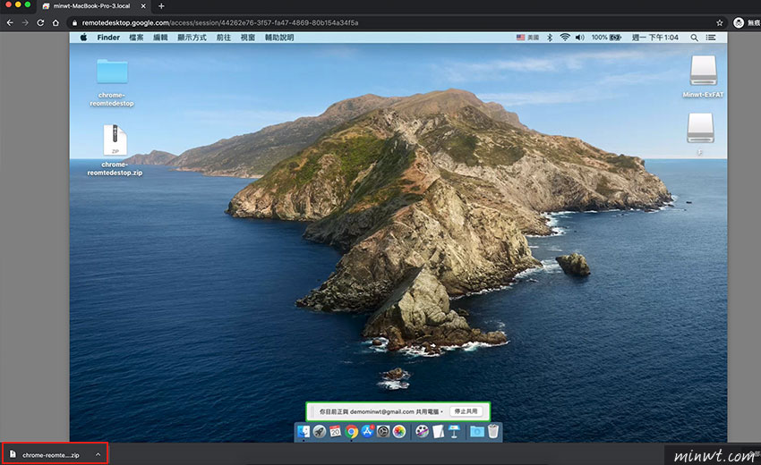Open the Notification Center list icon
The height and width of the screenshot is (465, 761).
[x=711, y=38]
